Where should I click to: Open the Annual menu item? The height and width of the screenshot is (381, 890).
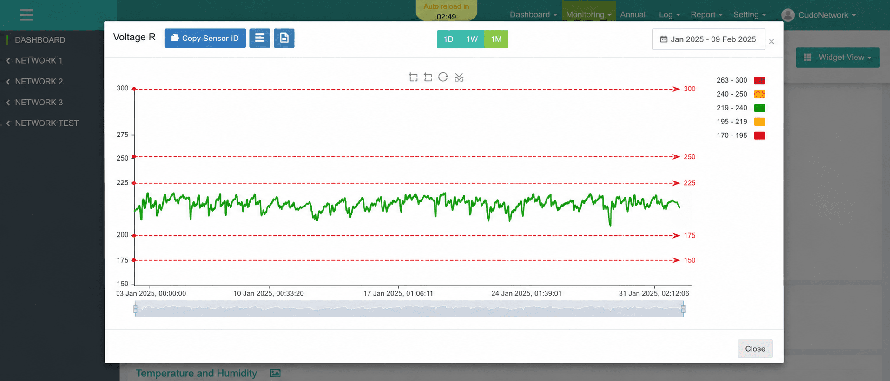tap(633, 14)
